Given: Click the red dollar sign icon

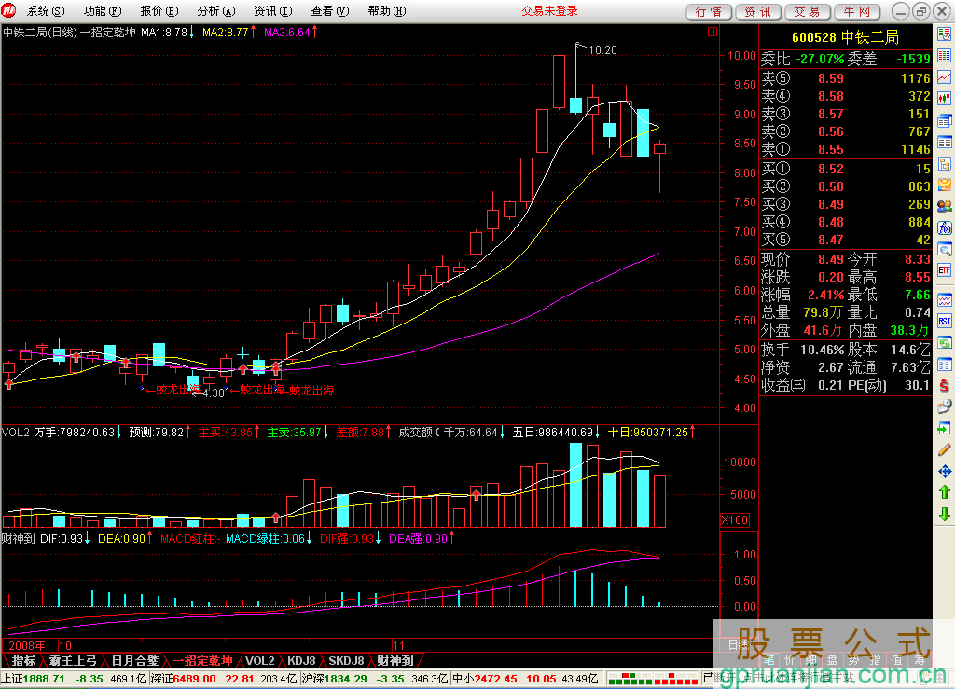Looking at the screenshot, I should pyautogui.click(x=945, y=385).
